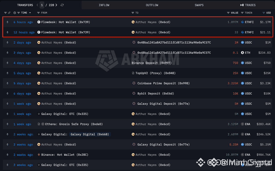Open the '6 days ago' transaction link
The image size is (275, 171).
pyautogui.click(x=22, y=94)
